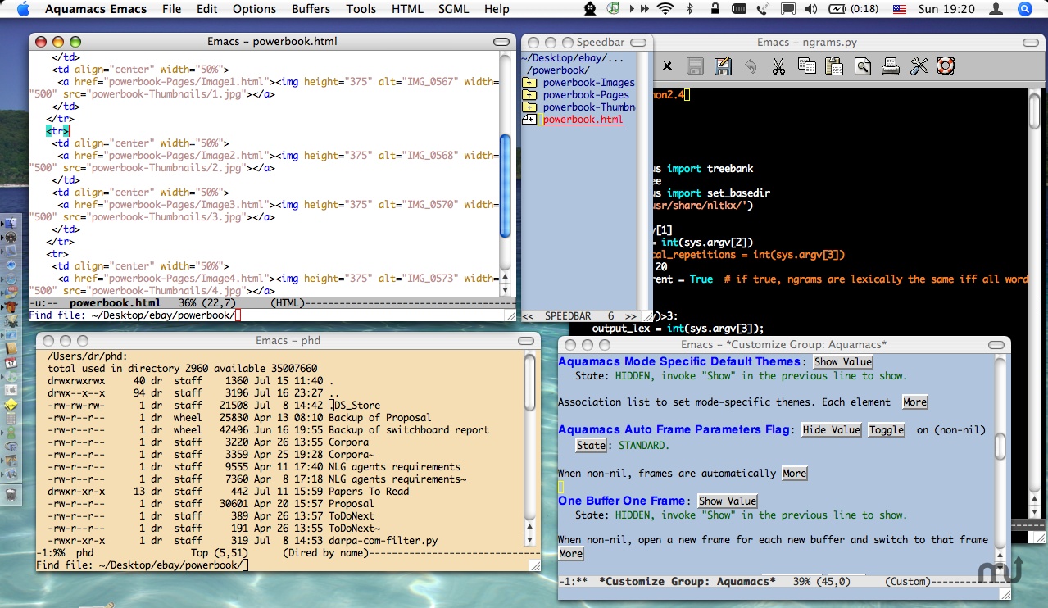Screen dimensions: 1048x608
Task: Click the Print icon in toolbar
Action: coord(891,66)
